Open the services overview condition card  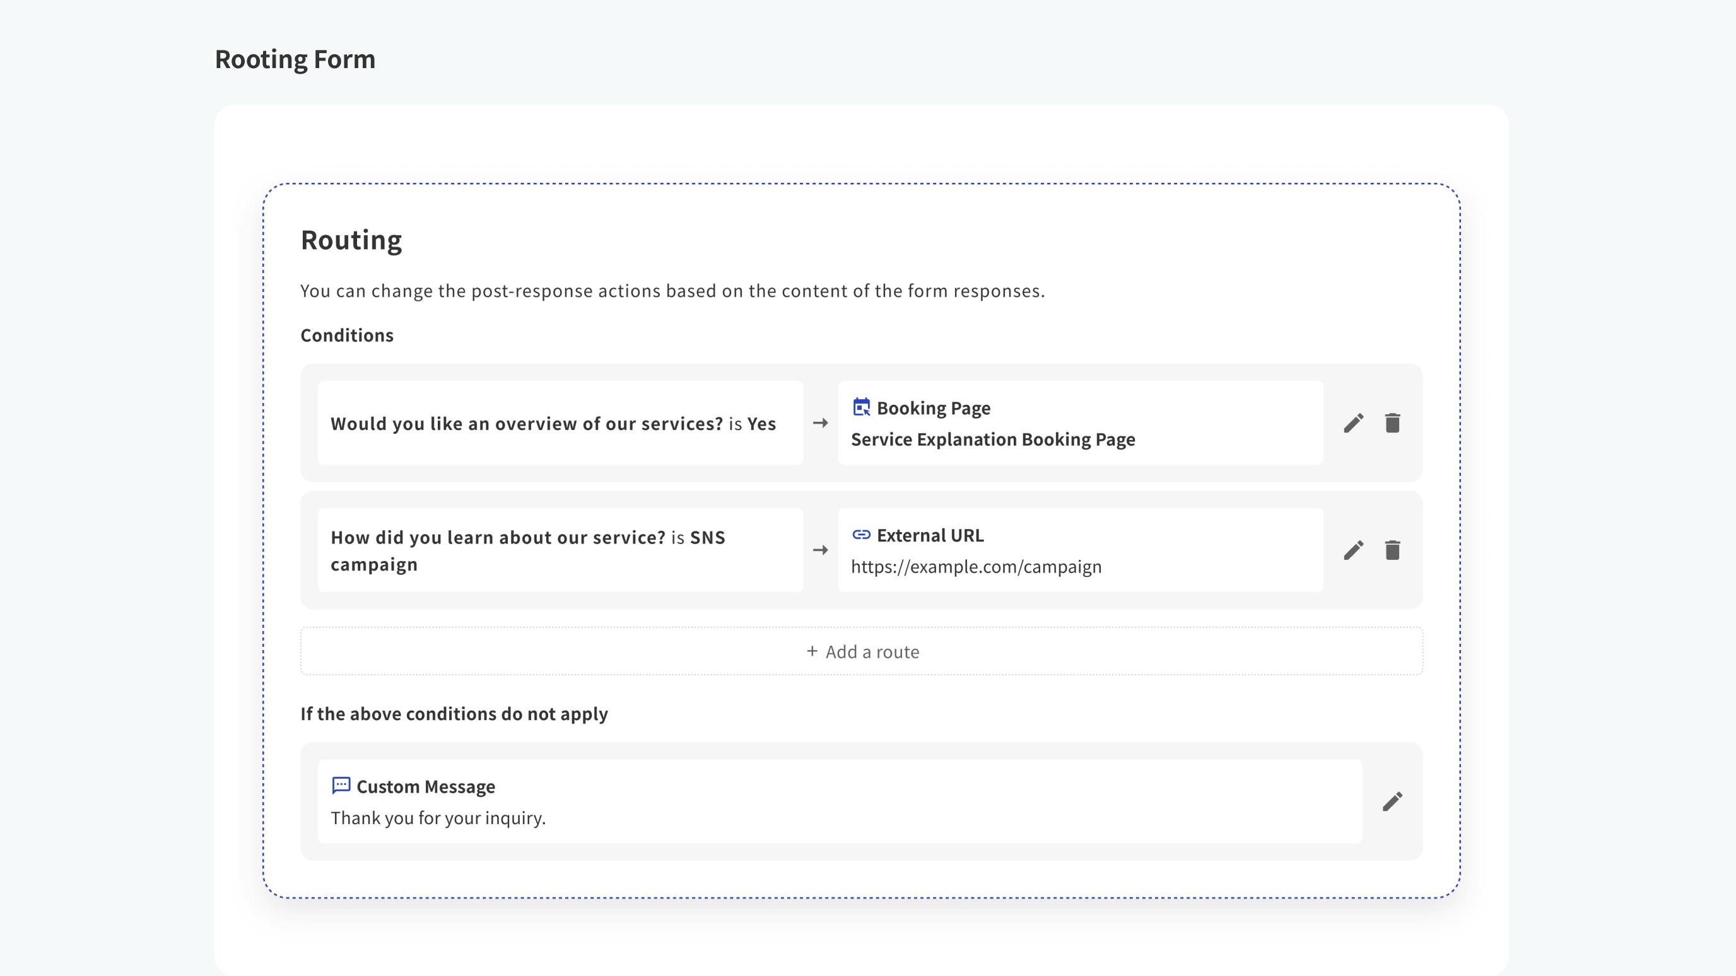pyautogui.click(x=560, y=423)
